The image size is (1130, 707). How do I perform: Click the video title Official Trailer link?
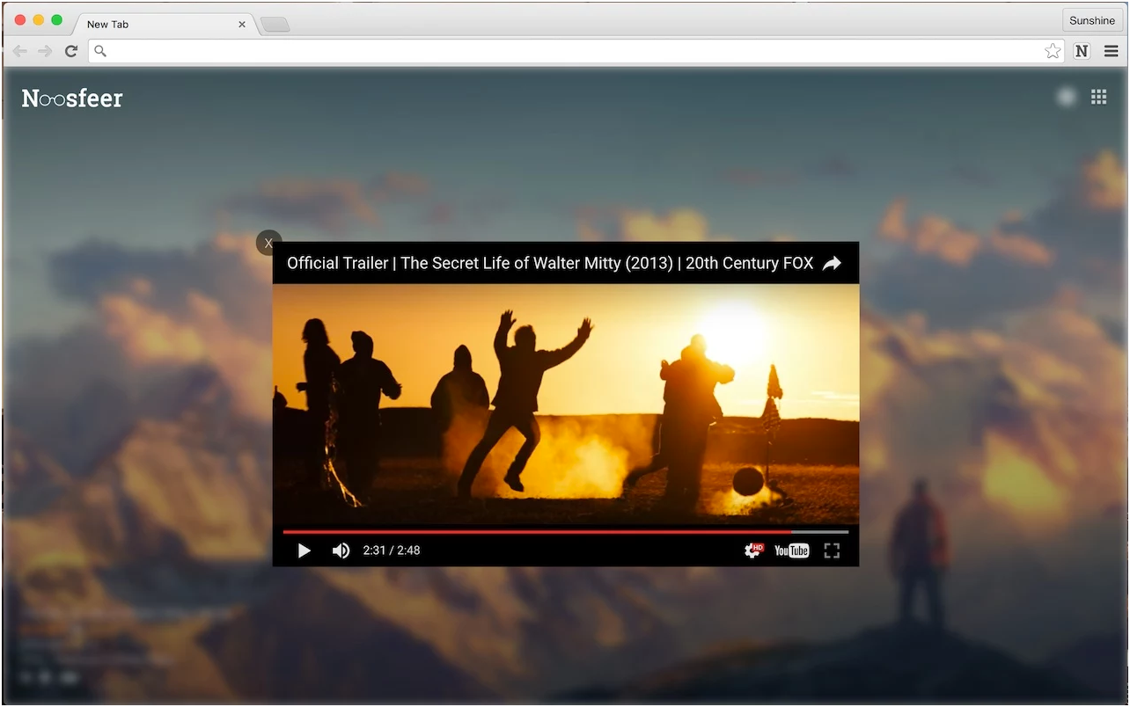[550, 263]
